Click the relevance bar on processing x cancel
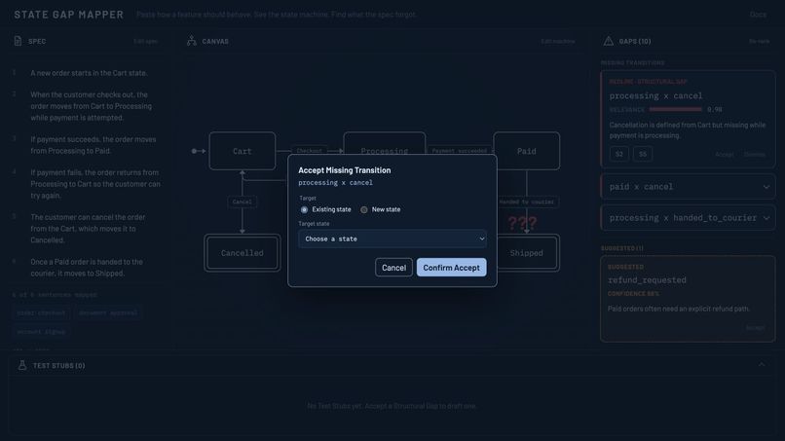Screen dimensions: 785x441 click(675, 109)
